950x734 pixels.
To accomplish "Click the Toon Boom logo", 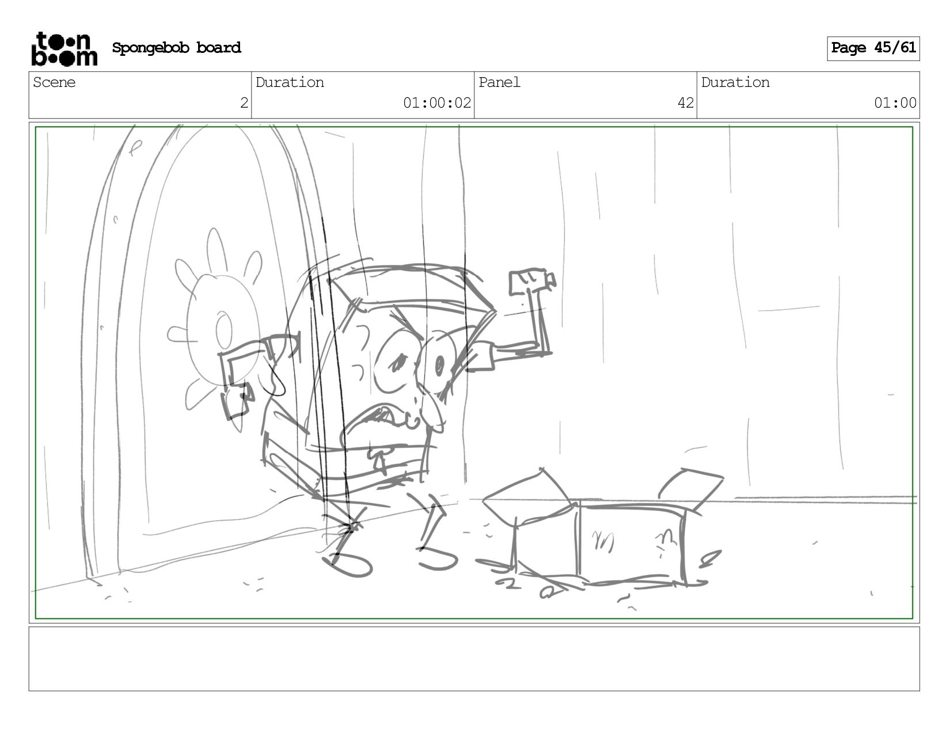I will tap(64, 49).
